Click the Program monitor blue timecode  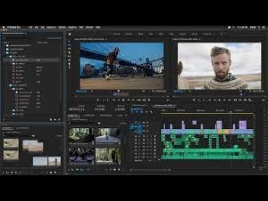179,91
